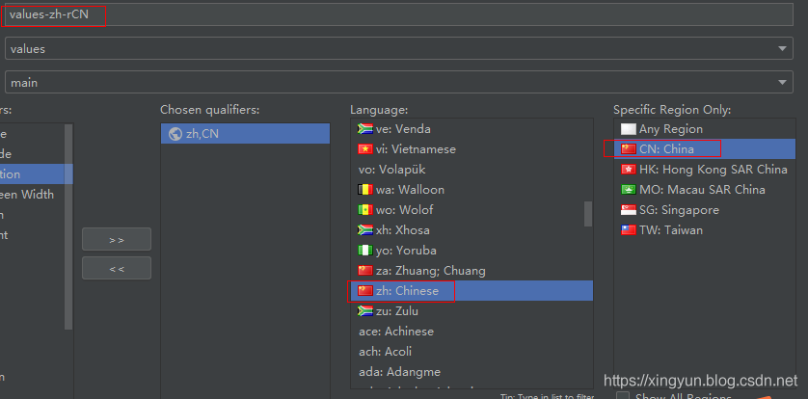
Task: Click the Hong Kong flag icon
Action: pyautogui.click(x=629, y=170)
